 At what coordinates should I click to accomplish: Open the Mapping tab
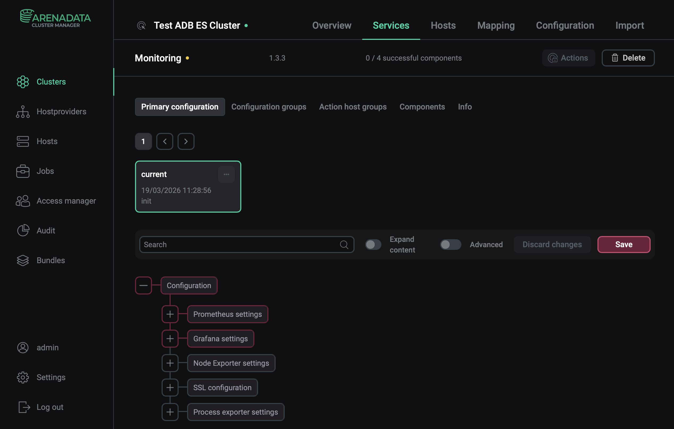coord(496,26)
